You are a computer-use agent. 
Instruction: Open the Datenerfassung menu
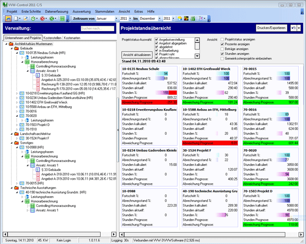pos(57,11)
